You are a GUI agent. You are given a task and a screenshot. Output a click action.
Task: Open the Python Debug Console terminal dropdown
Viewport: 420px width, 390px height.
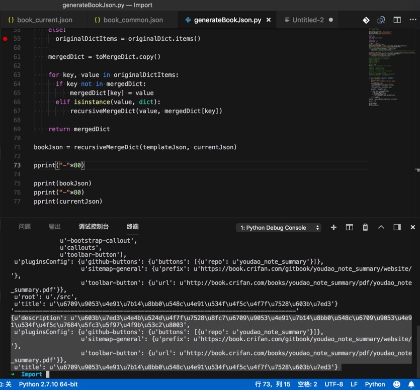[279, 228]
